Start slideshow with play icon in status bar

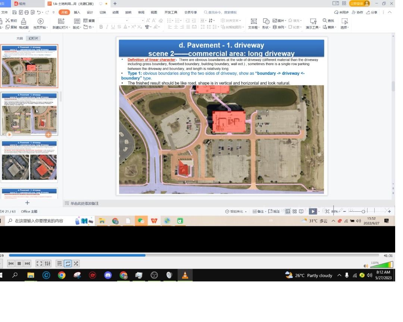[313, 211]
